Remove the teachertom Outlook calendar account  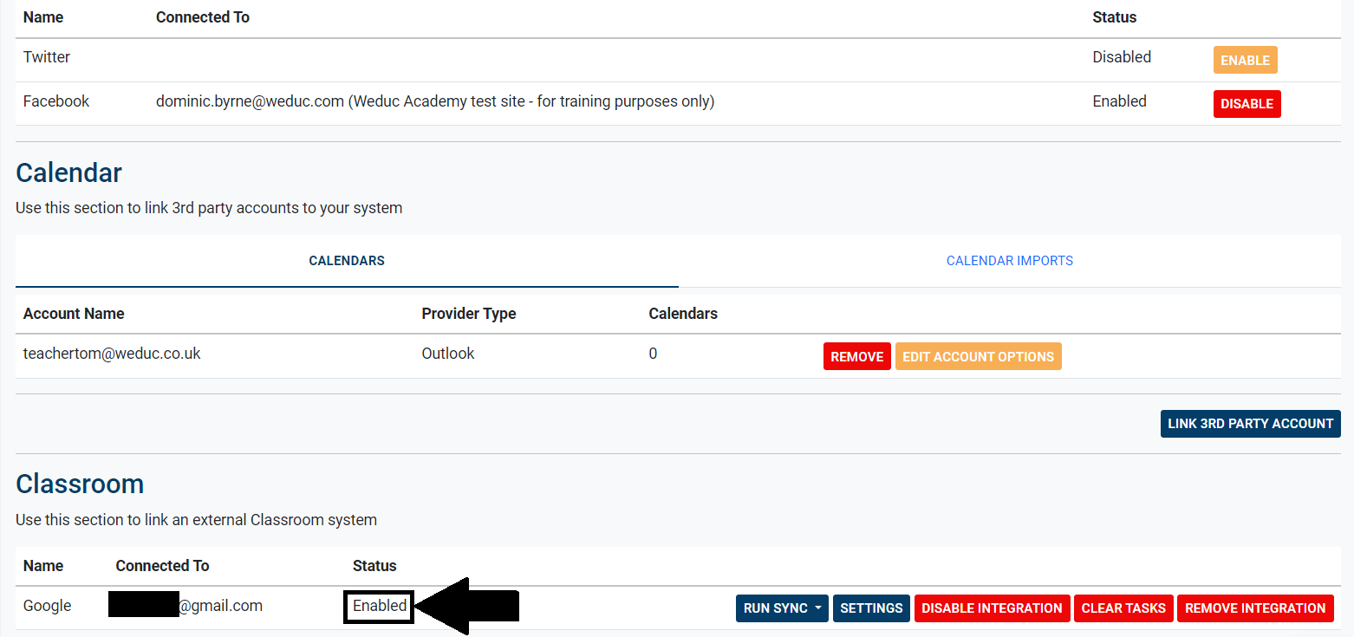coord(856,357)
